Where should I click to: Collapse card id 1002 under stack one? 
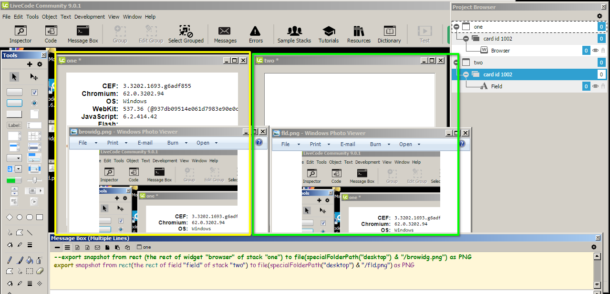coord(466,39)
